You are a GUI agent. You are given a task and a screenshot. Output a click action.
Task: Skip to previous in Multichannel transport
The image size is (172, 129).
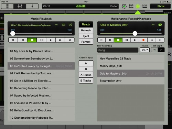pos(101,40)
